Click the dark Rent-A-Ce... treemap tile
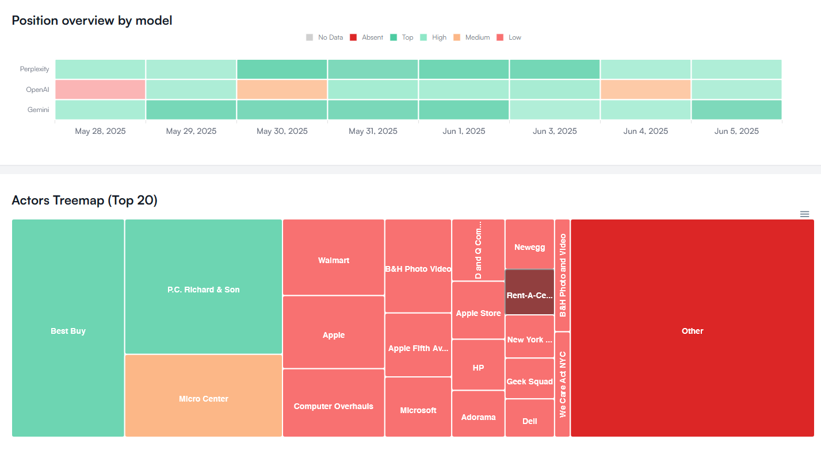This screenshot has width=821, height=451. (530, 292)
